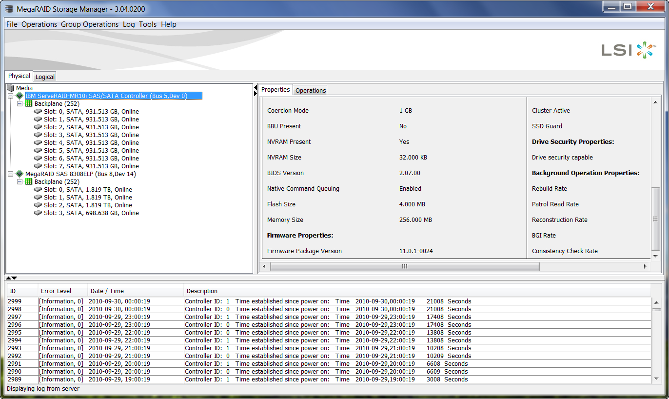Click the event log vertical scrollbar thumb
The image size is (669, 399).
(x=656, y=310)
